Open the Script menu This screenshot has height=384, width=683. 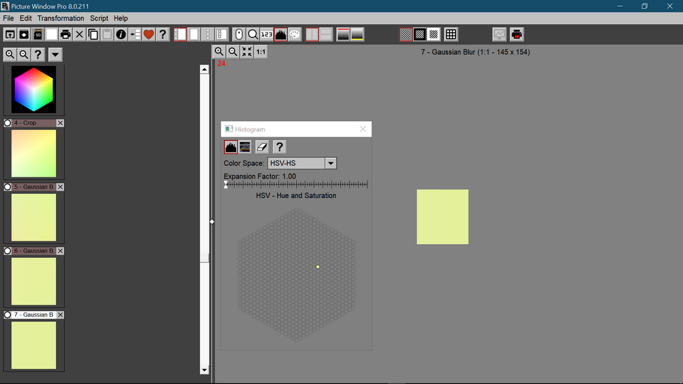click(x=99, y=18)
